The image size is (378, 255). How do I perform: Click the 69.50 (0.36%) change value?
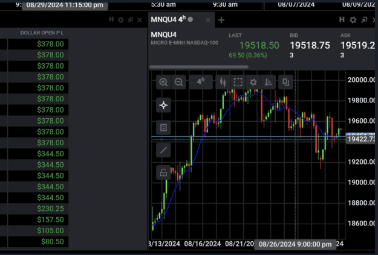pyautogui.click(x=248, y=55)
